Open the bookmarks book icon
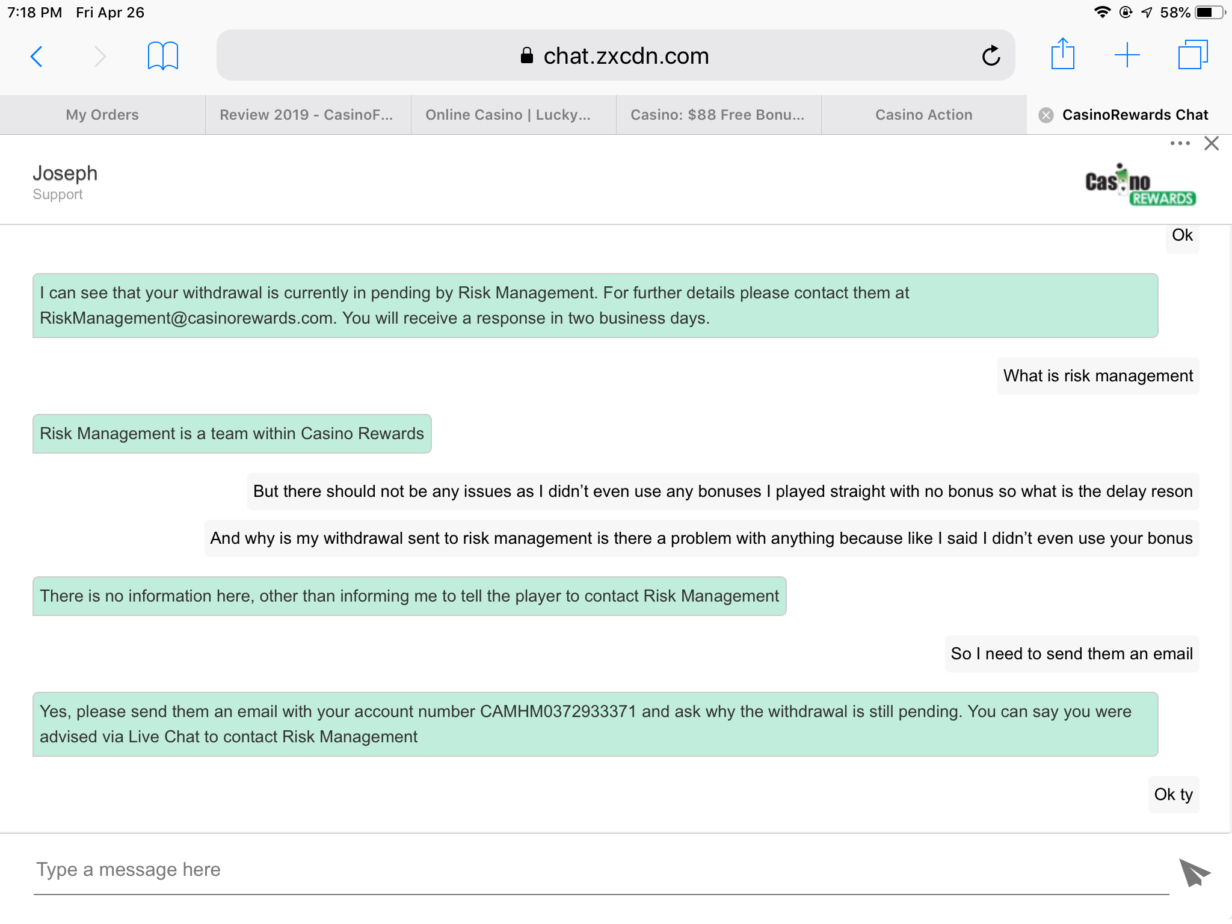The height and width of the screenshot is (924, 1232). click(x=163, y=56)
